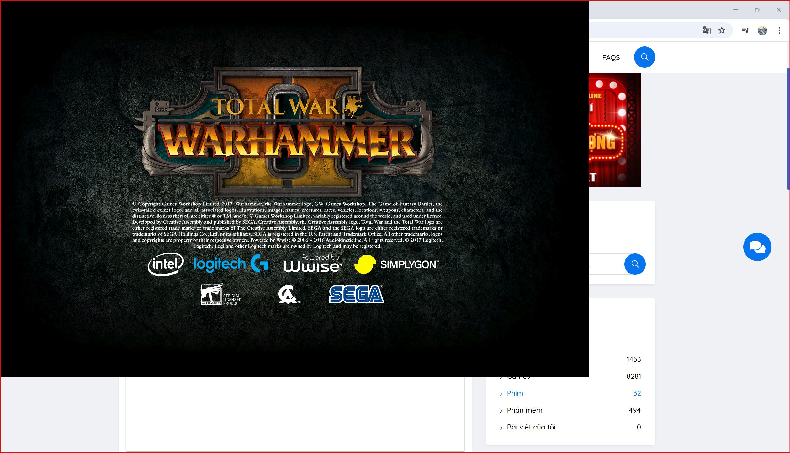Viewport: 790px width, 453px height.
Task: Expand the chevron beside Bài viết của tôi
Action: point(501,428)
